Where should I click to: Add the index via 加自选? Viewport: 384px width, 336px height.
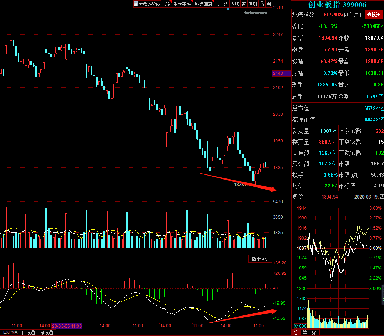[x=221, y=4]
